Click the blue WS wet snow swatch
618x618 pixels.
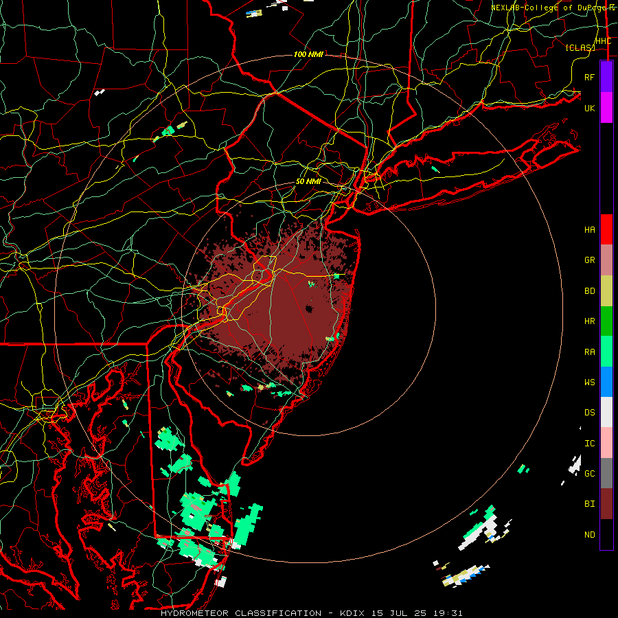pos(606,382)
